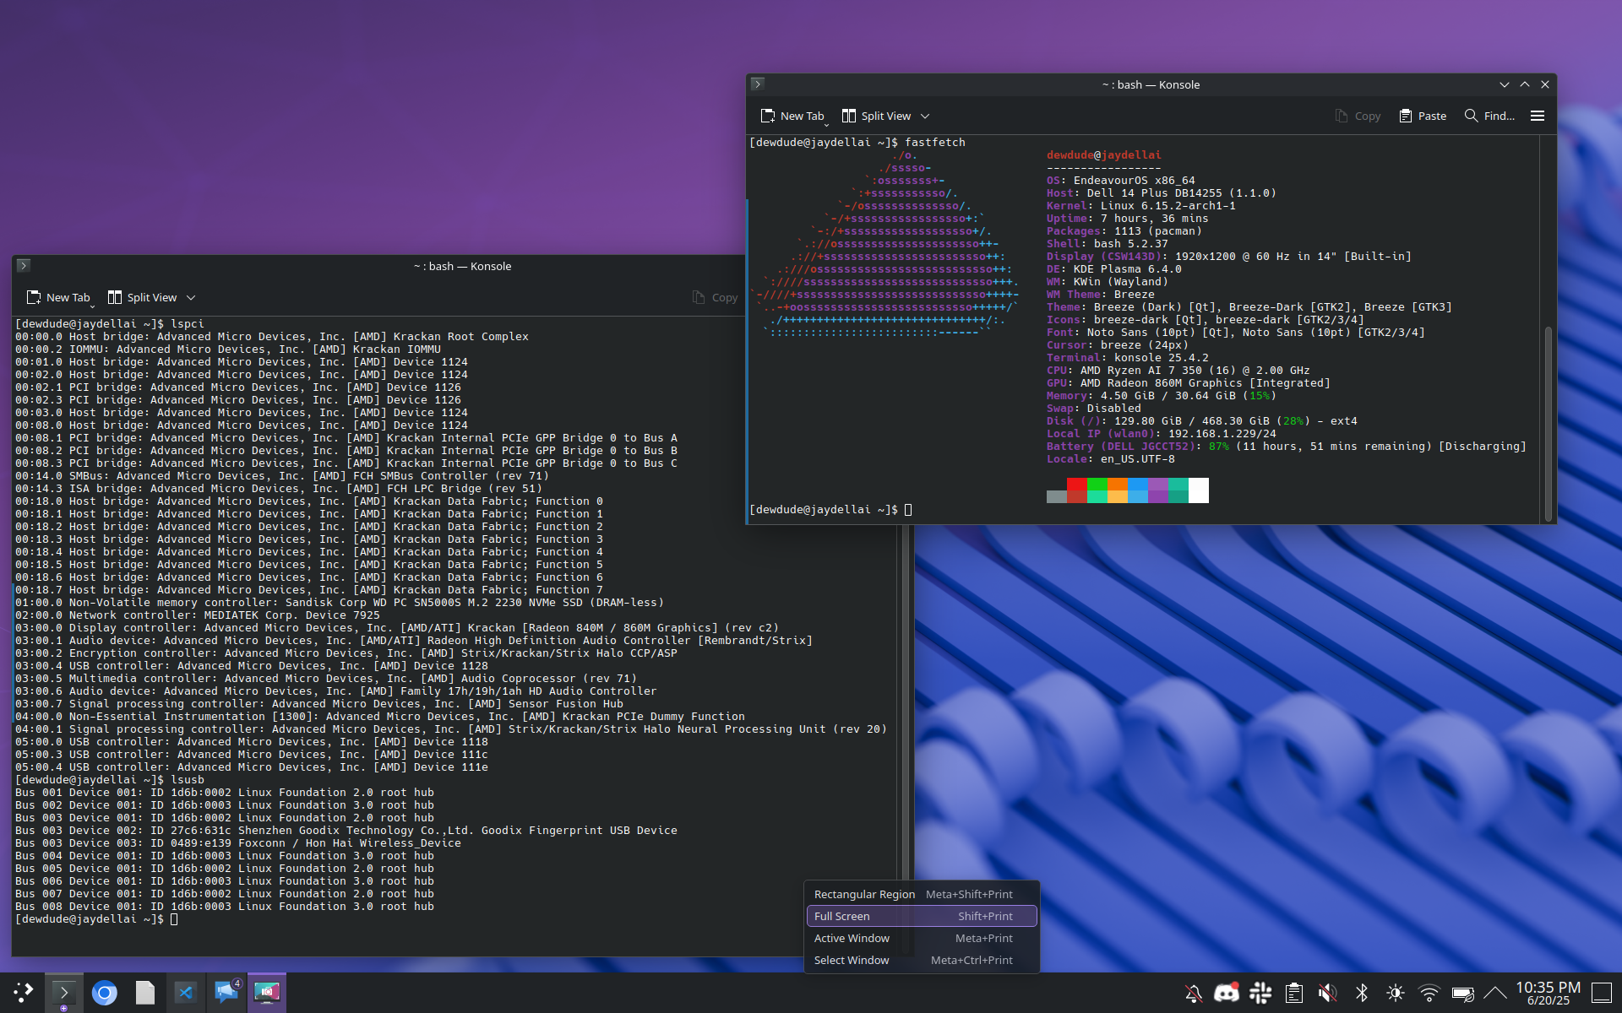
Task: Click the Spectacle screenshot taskbar icon
Action: coord(267,993)
